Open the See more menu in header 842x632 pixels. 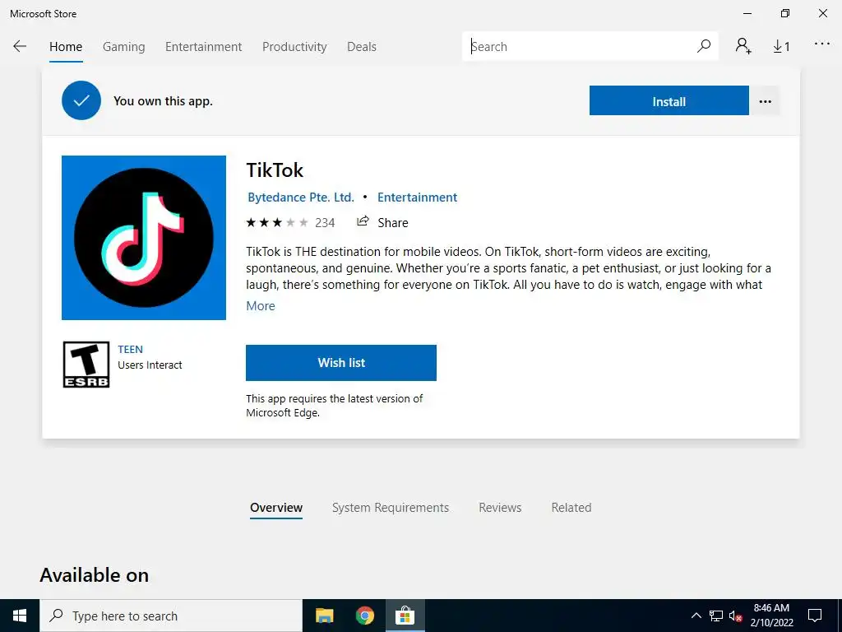pyautogui.click(x=821, y=44)
